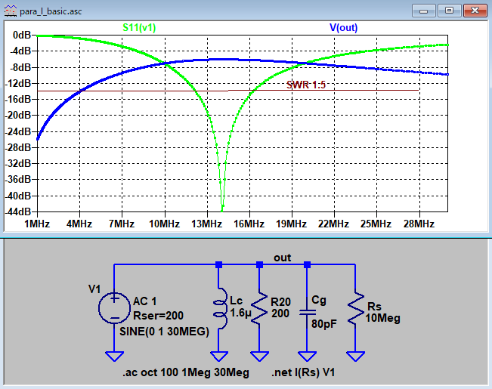The width and height of the screenshot is (492, 389).
Task: Click the Rser=200 source parameter
Action: [x=158, y=316]
